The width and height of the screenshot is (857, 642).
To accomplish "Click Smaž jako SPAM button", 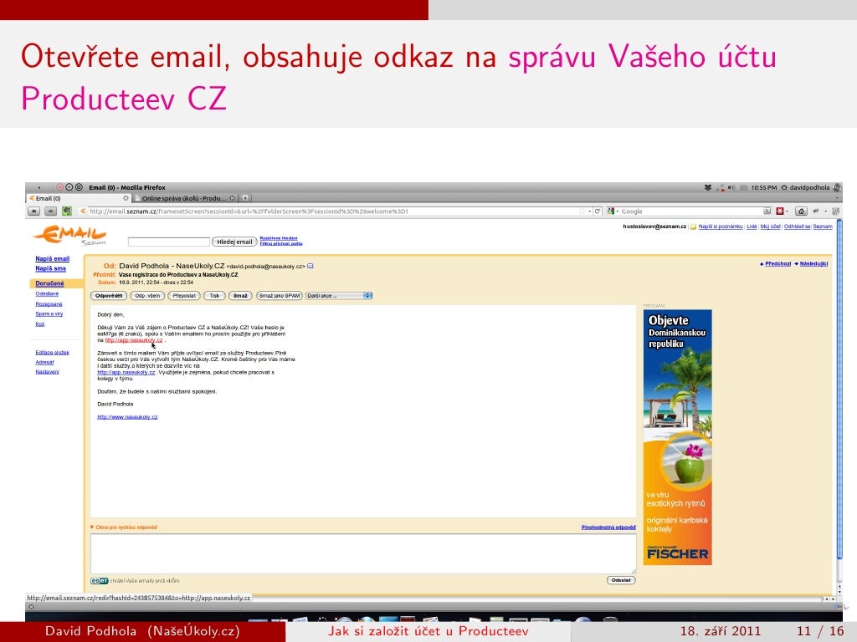I will coord(280,296).
